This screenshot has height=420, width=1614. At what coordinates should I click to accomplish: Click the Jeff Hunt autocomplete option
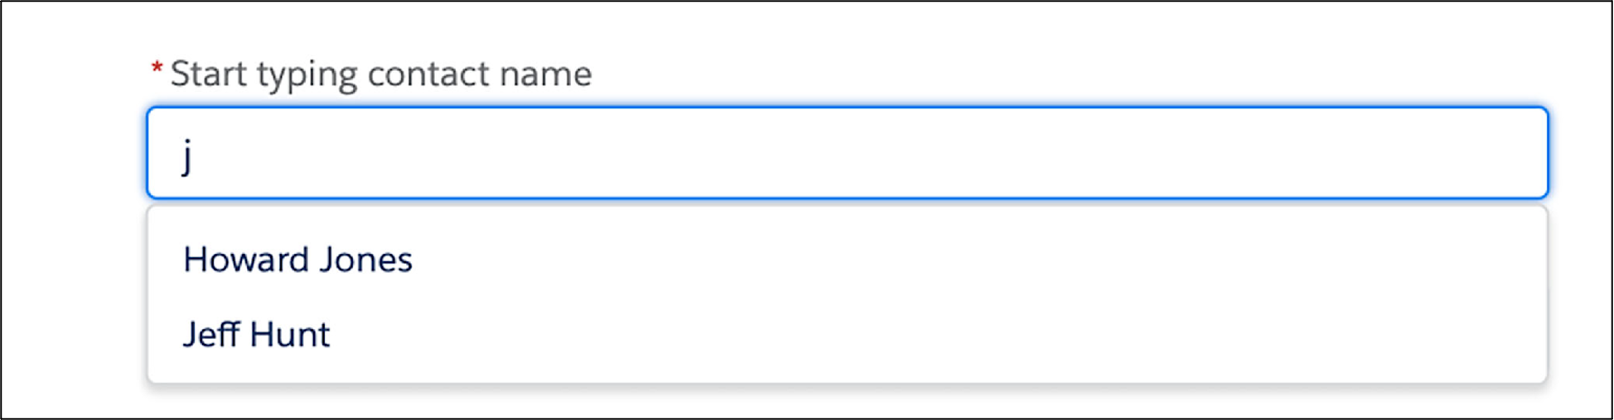point(847,334)
